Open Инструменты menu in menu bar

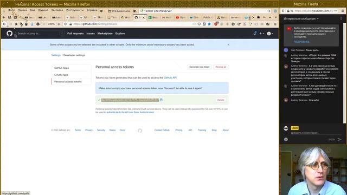tap(75, 10)
